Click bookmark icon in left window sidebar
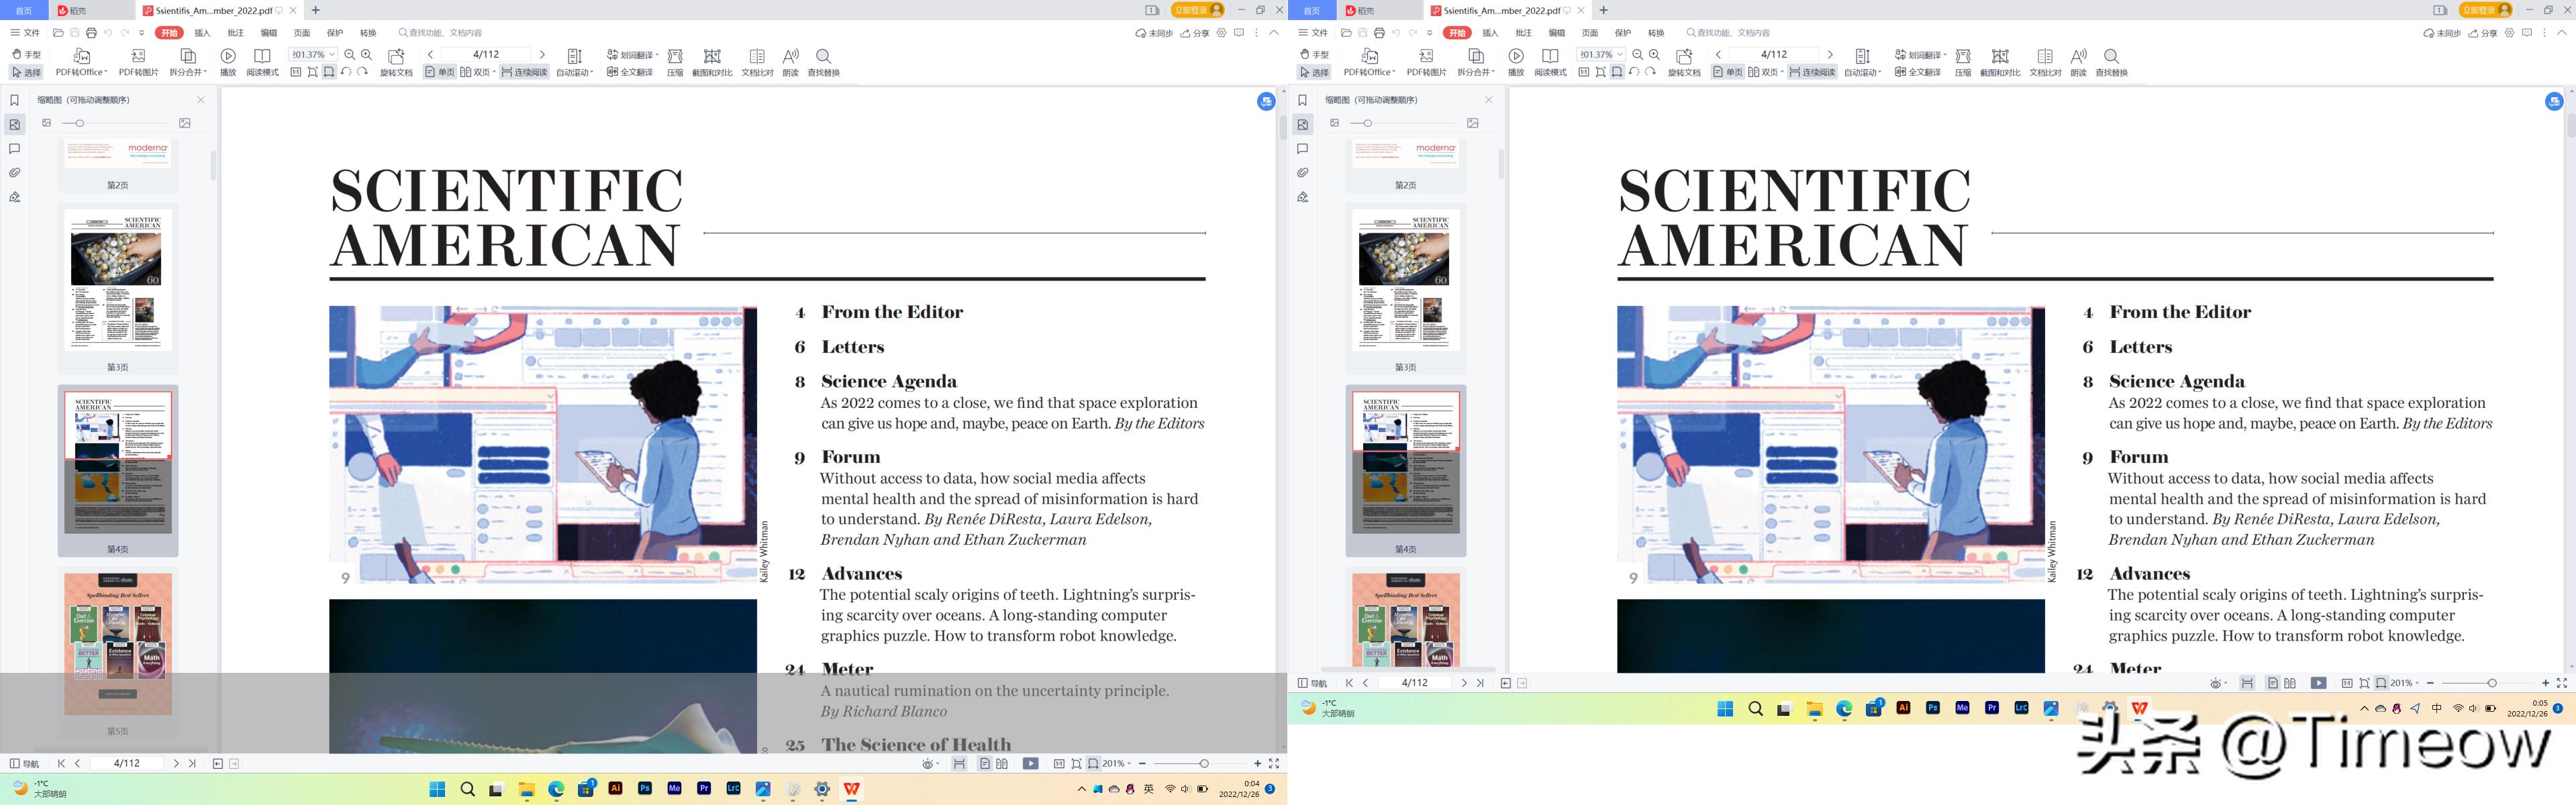This screenshot has width=2576, height=805. [14, 100]
